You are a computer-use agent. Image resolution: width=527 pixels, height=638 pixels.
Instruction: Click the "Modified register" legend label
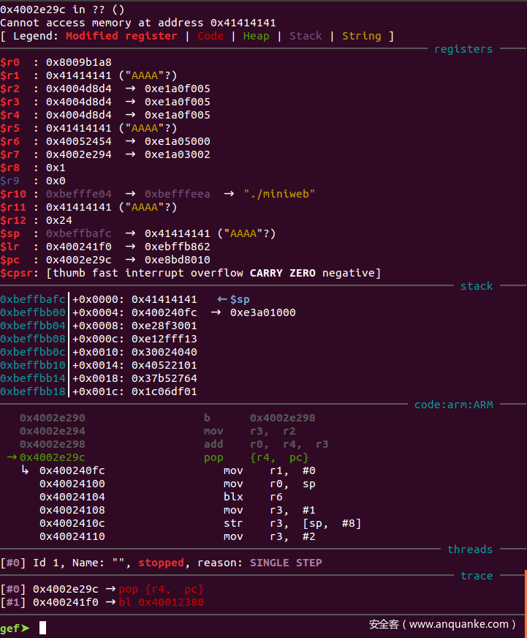(x=121, y=36)
